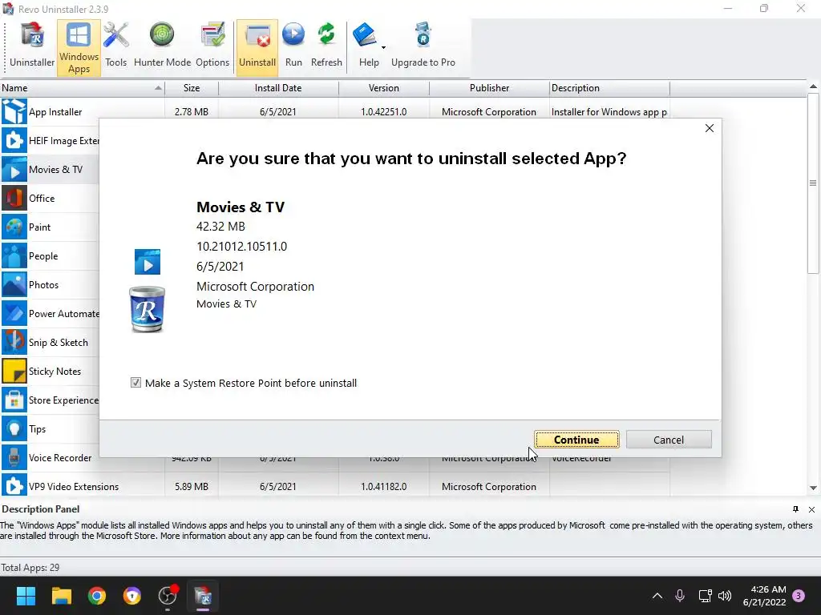Select the Power Automate app icon
821x615 pixels.
(14, 313)
